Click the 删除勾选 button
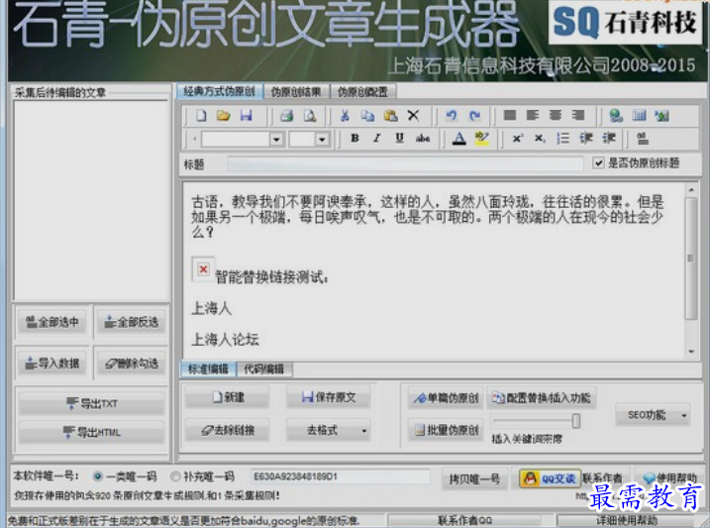 click(x=132, y=364)
